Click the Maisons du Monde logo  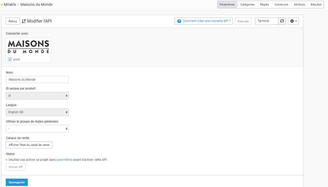click(29, 47)
